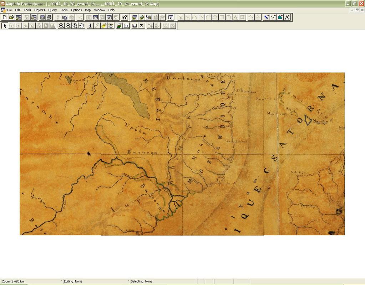Open the Help menu
This screenshot has width=365, height=285.
tap(111, 10)
